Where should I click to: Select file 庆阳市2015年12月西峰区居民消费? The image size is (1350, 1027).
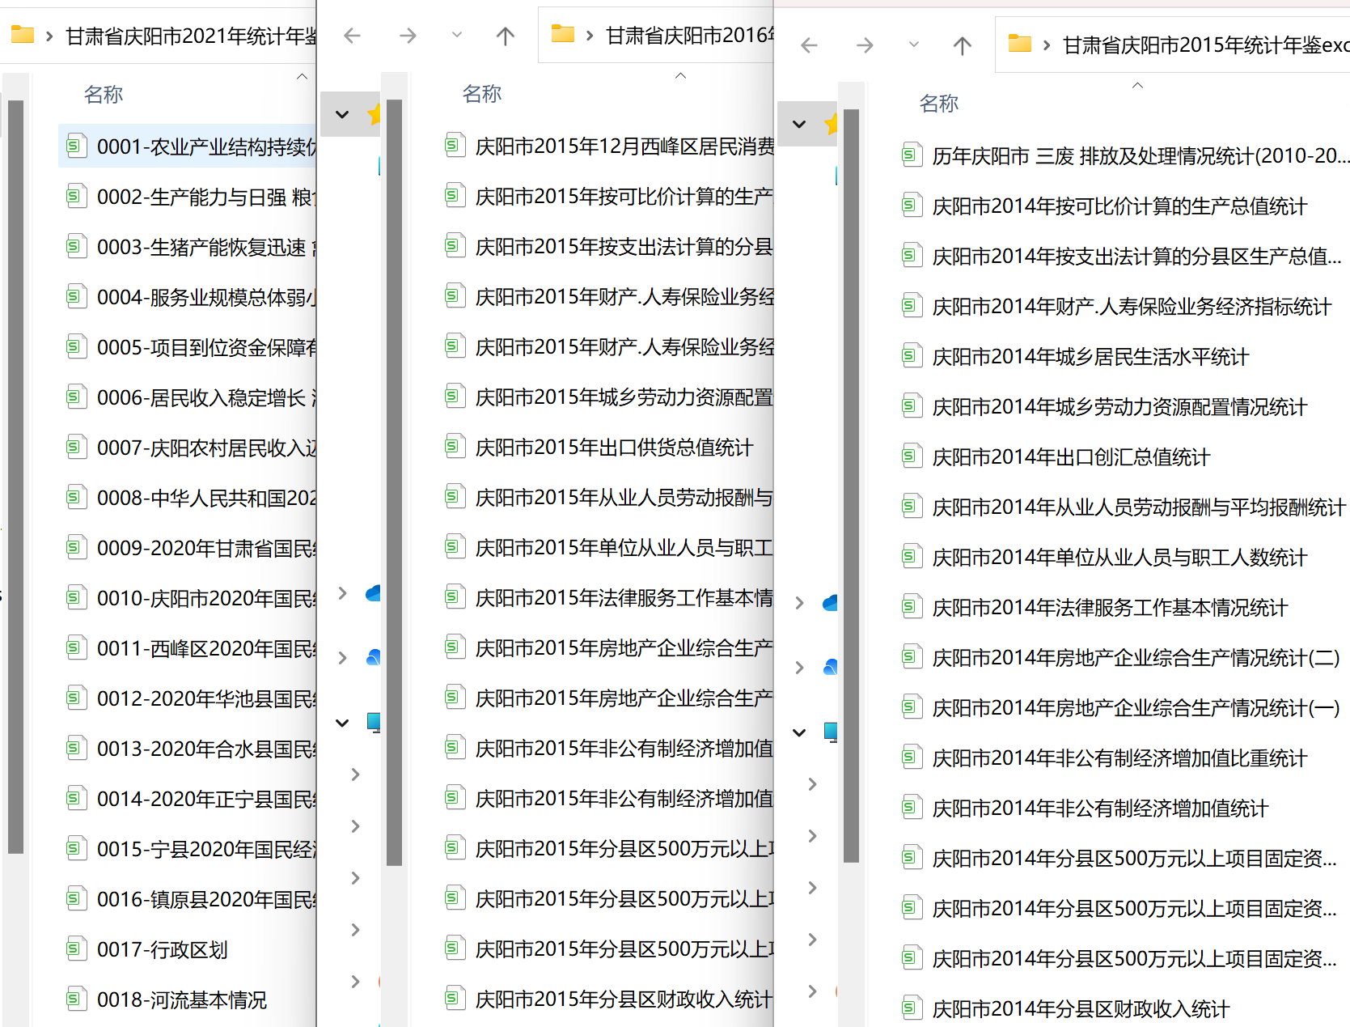pyautogui.click(x=624, y=146)
